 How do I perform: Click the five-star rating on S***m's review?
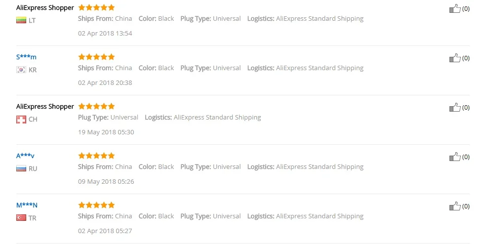point(96,57)
